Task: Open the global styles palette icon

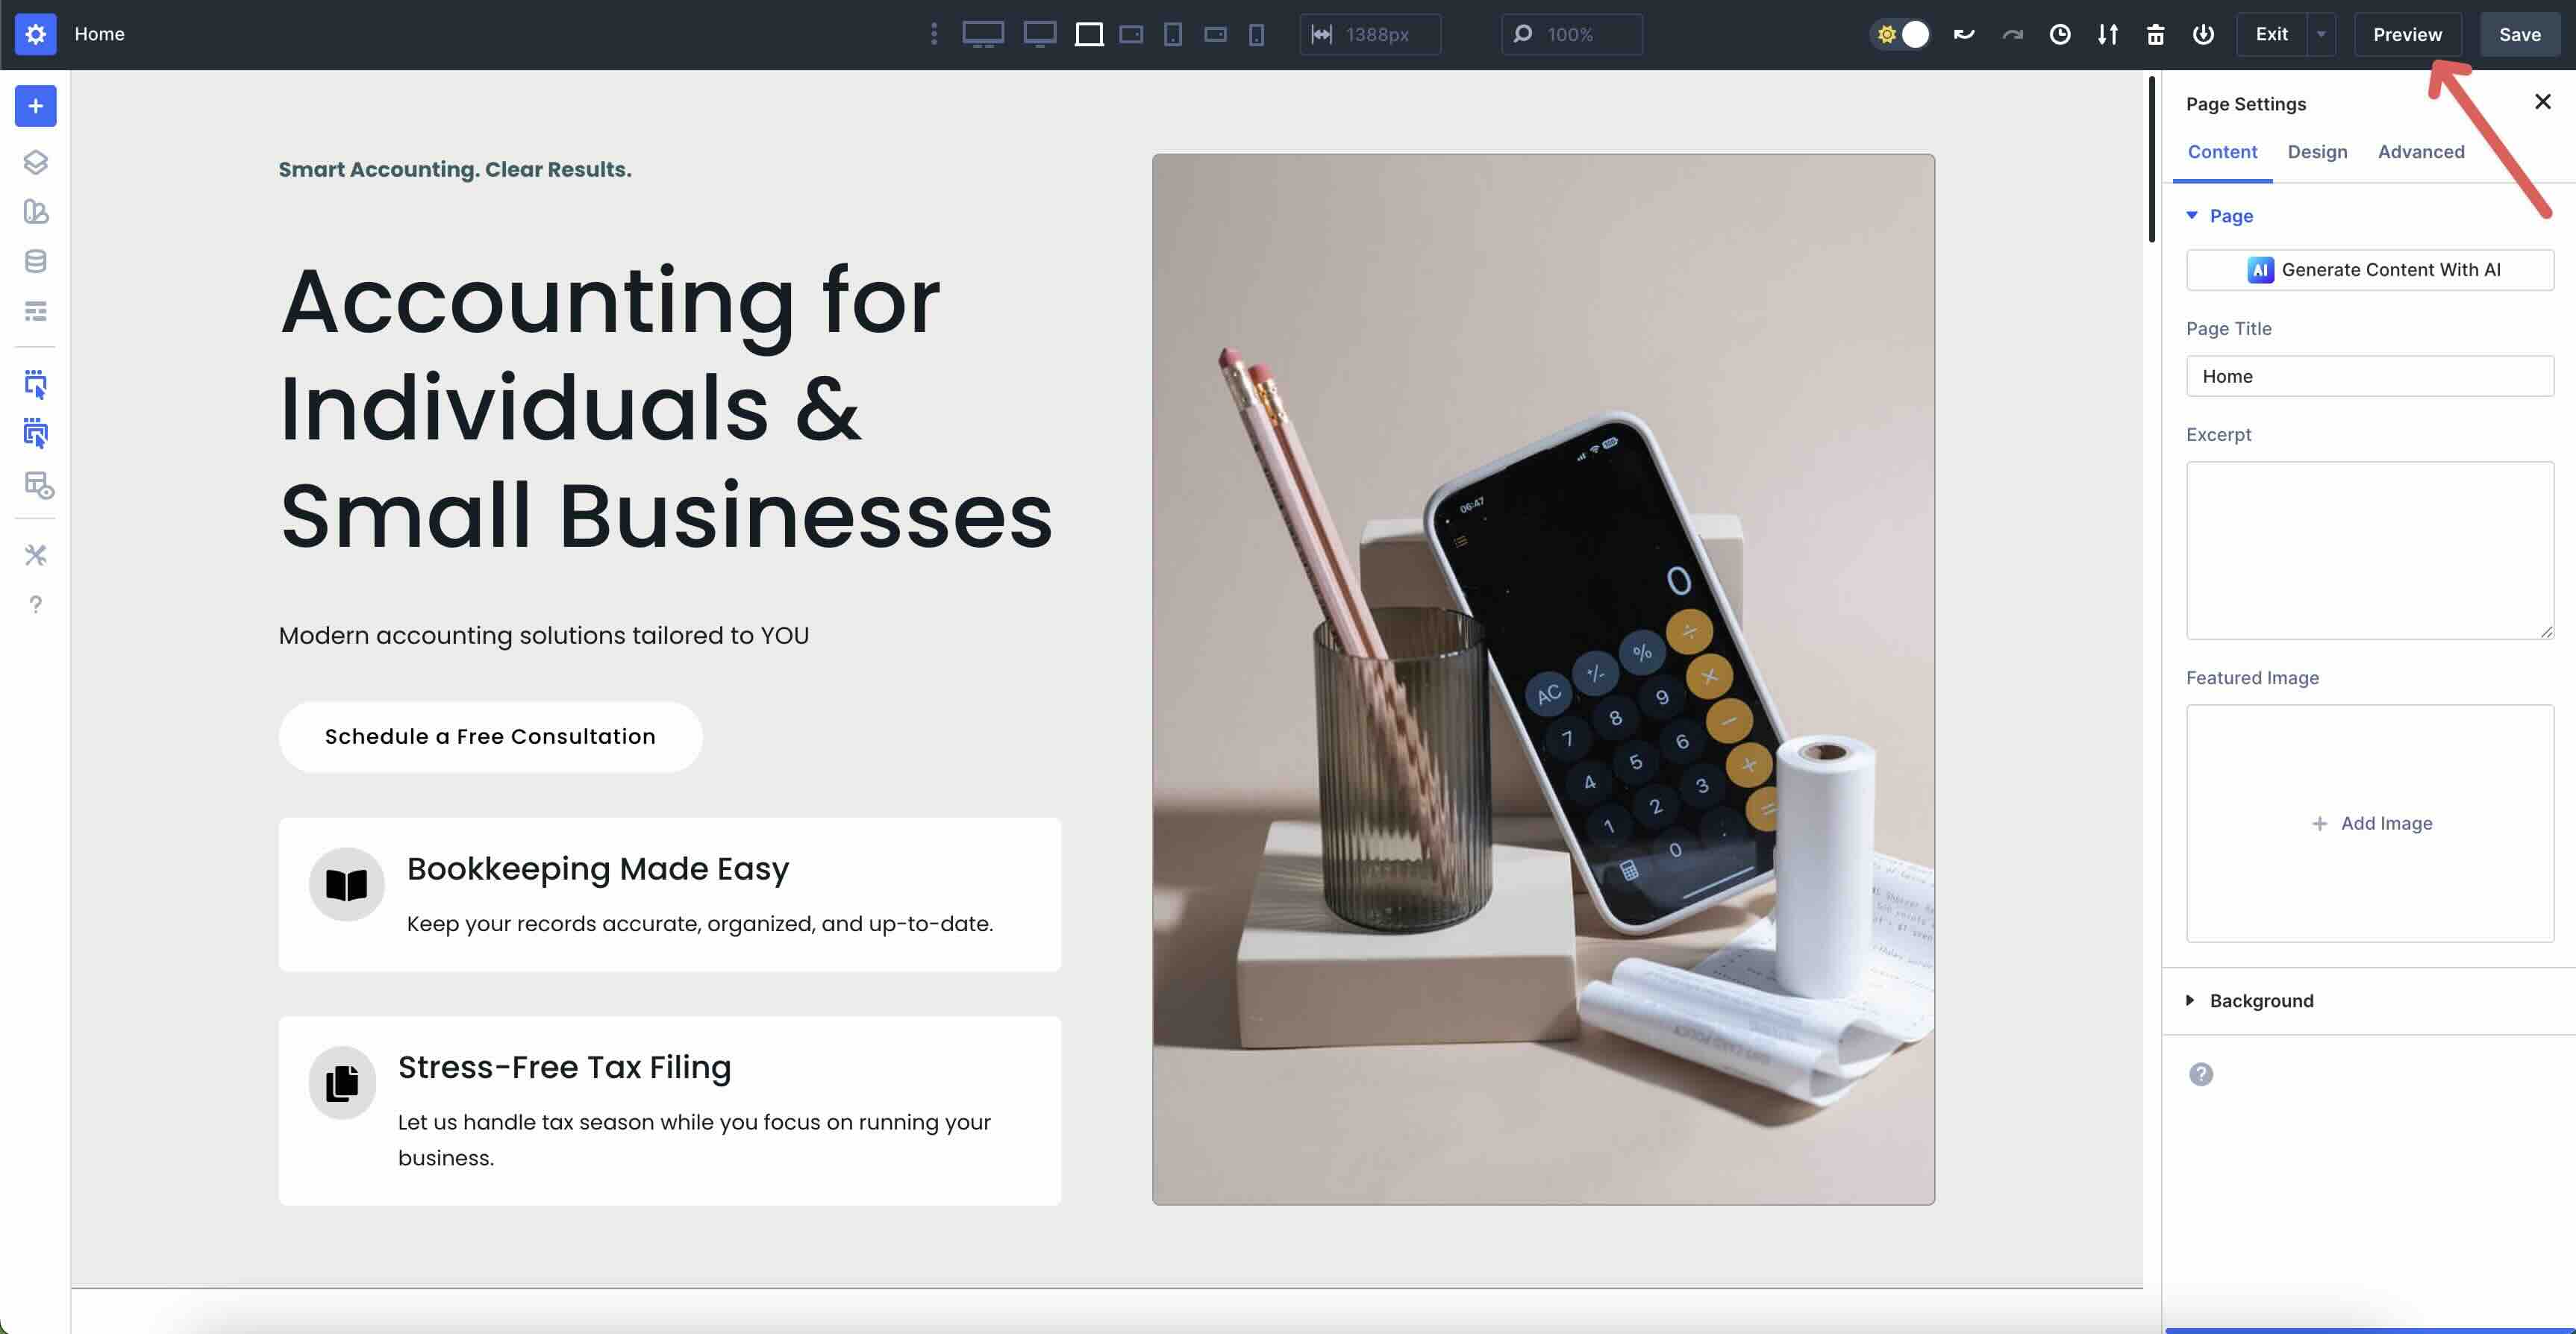Action: click(x=36, y=212)
